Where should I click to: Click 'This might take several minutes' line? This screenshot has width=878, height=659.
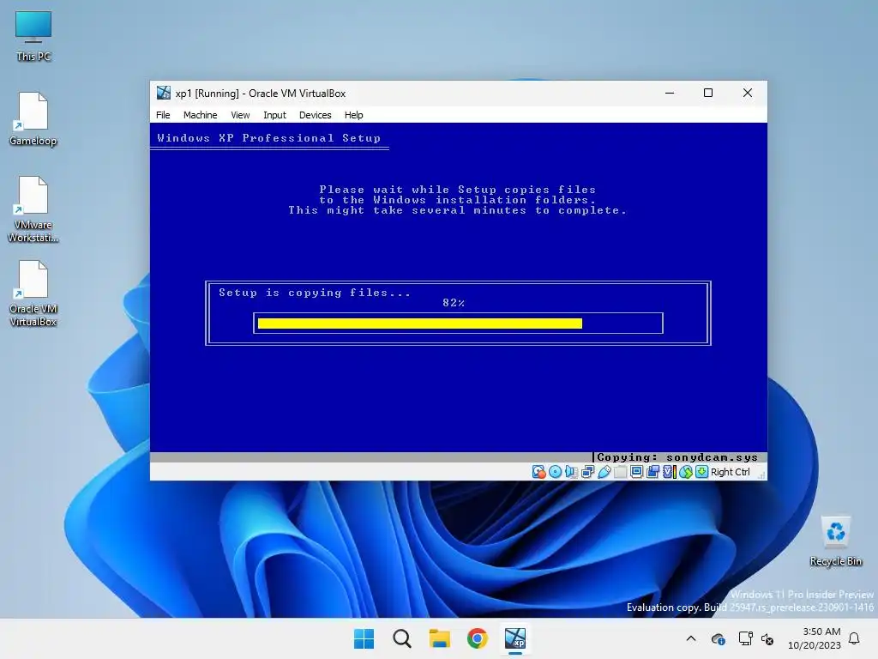click(458, 210)
